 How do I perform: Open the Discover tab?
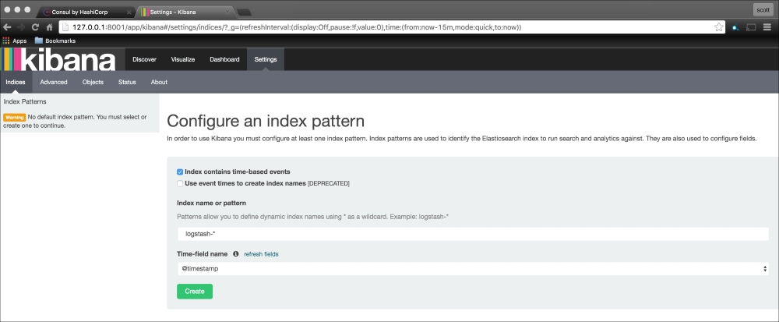144,59
